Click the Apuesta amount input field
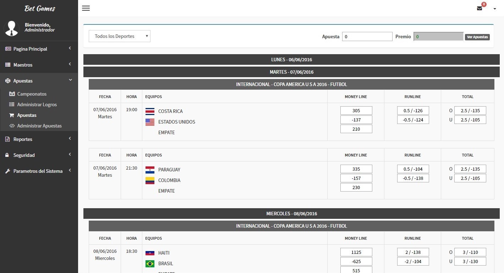The image size is (504, 273). click(x=367, y=36)
